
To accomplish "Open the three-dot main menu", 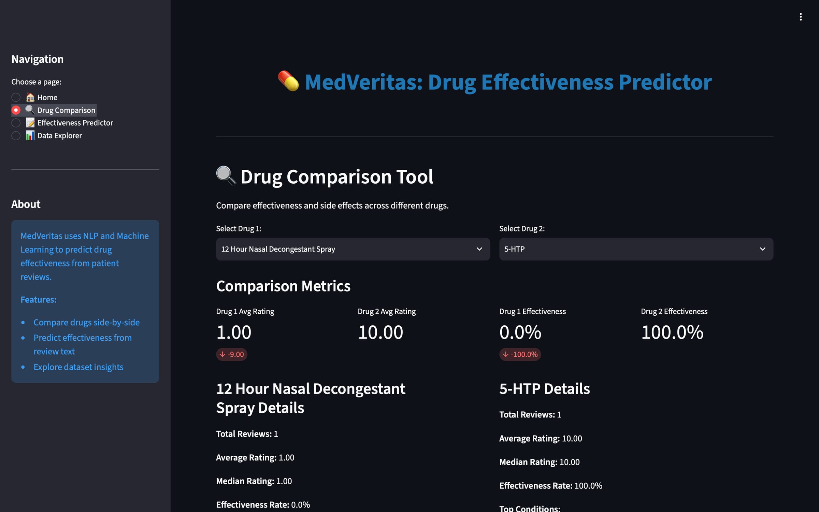I will click(x=801, y=17).
